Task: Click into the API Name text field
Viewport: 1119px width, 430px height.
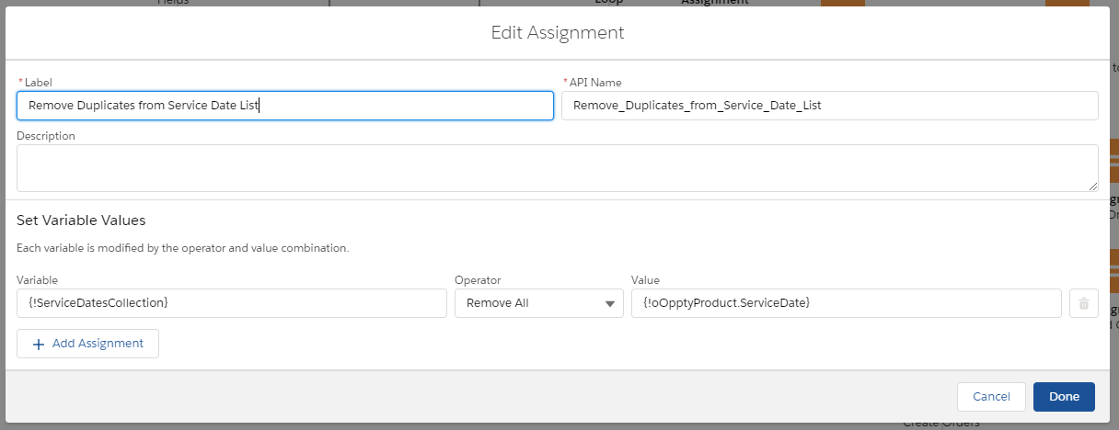Action: click(829, 106)
